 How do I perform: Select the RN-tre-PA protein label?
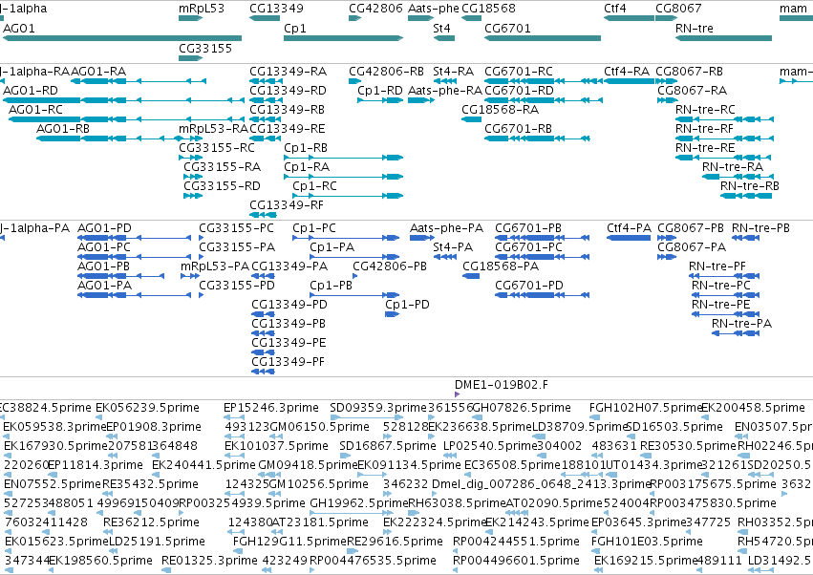741,324
